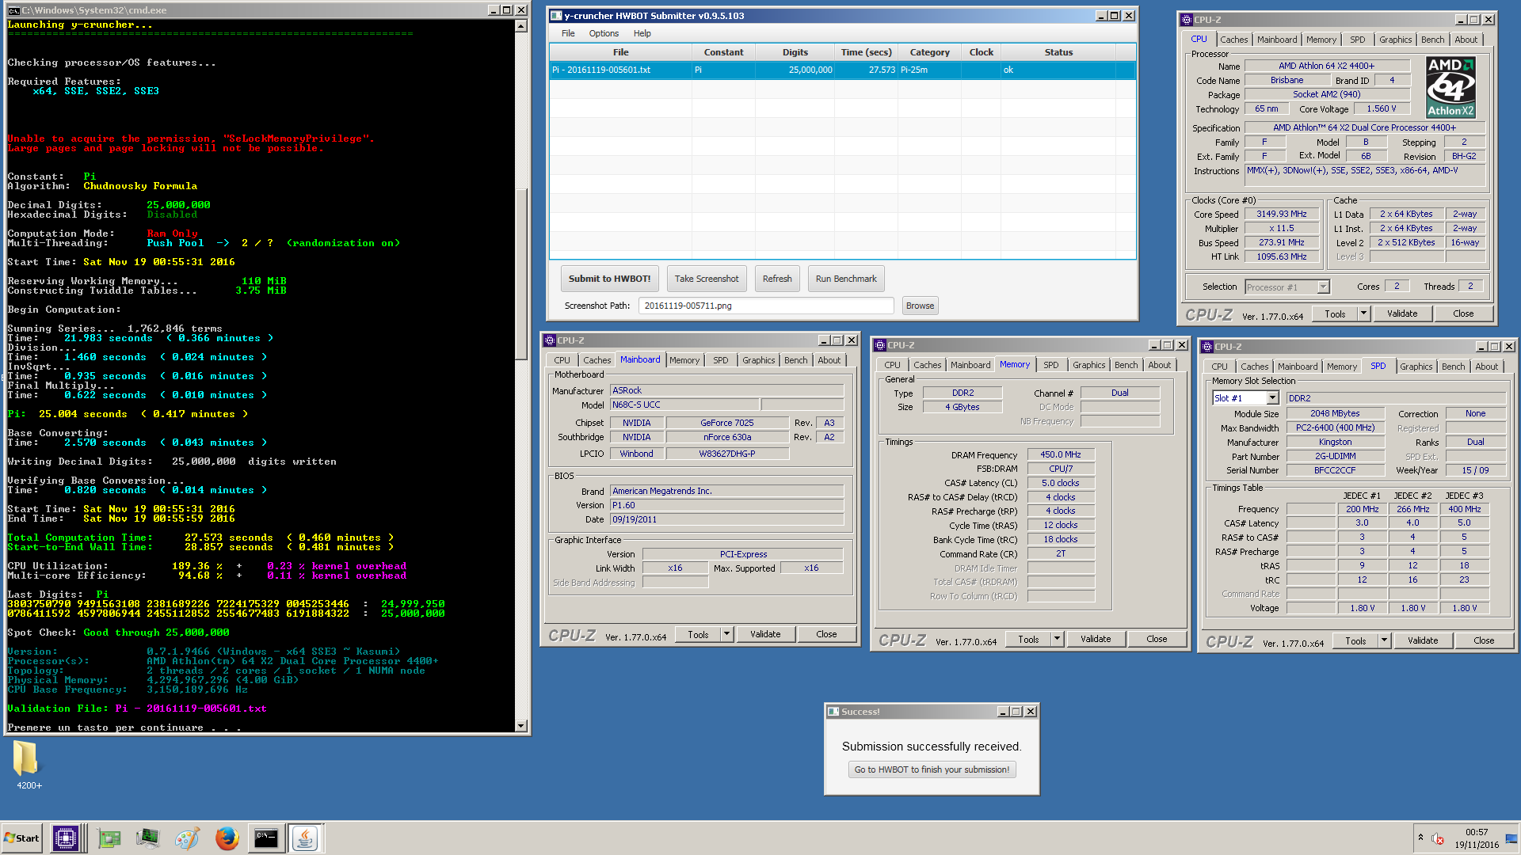The width and height of the screenshot is (1521, 855).
Task: Switch to the Java app taskbar button
Action: point(305,838)
